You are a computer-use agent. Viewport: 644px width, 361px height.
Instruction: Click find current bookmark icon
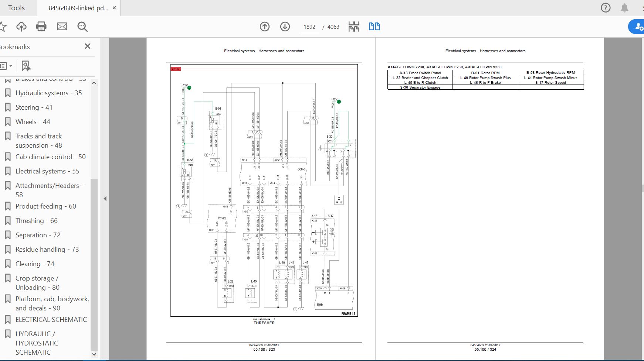tap(26, 66)
